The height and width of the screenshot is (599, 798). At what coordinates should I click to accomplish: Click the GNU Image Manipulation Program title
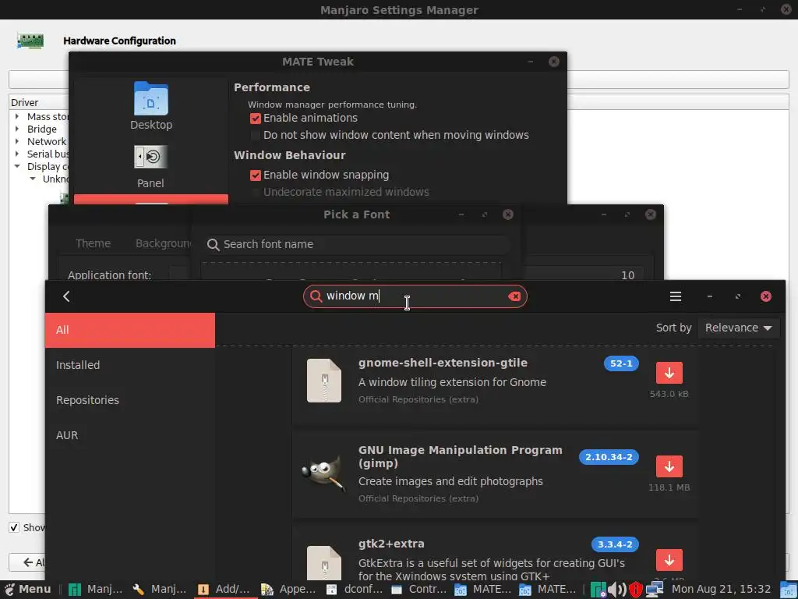[460, 457]
